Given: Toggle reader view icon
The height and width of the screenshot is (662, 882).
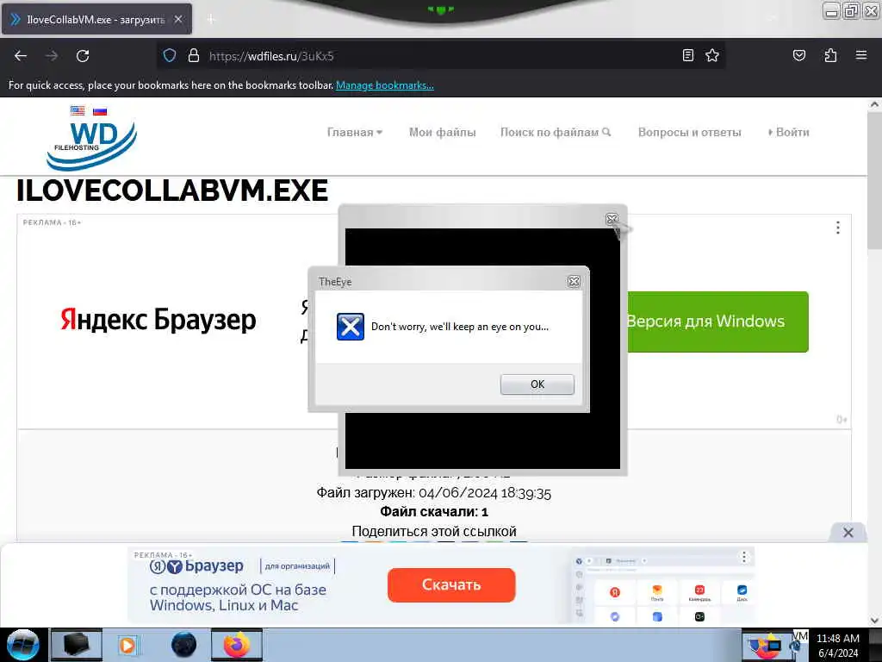Looking at the screenshot, I should coord(687,55).
